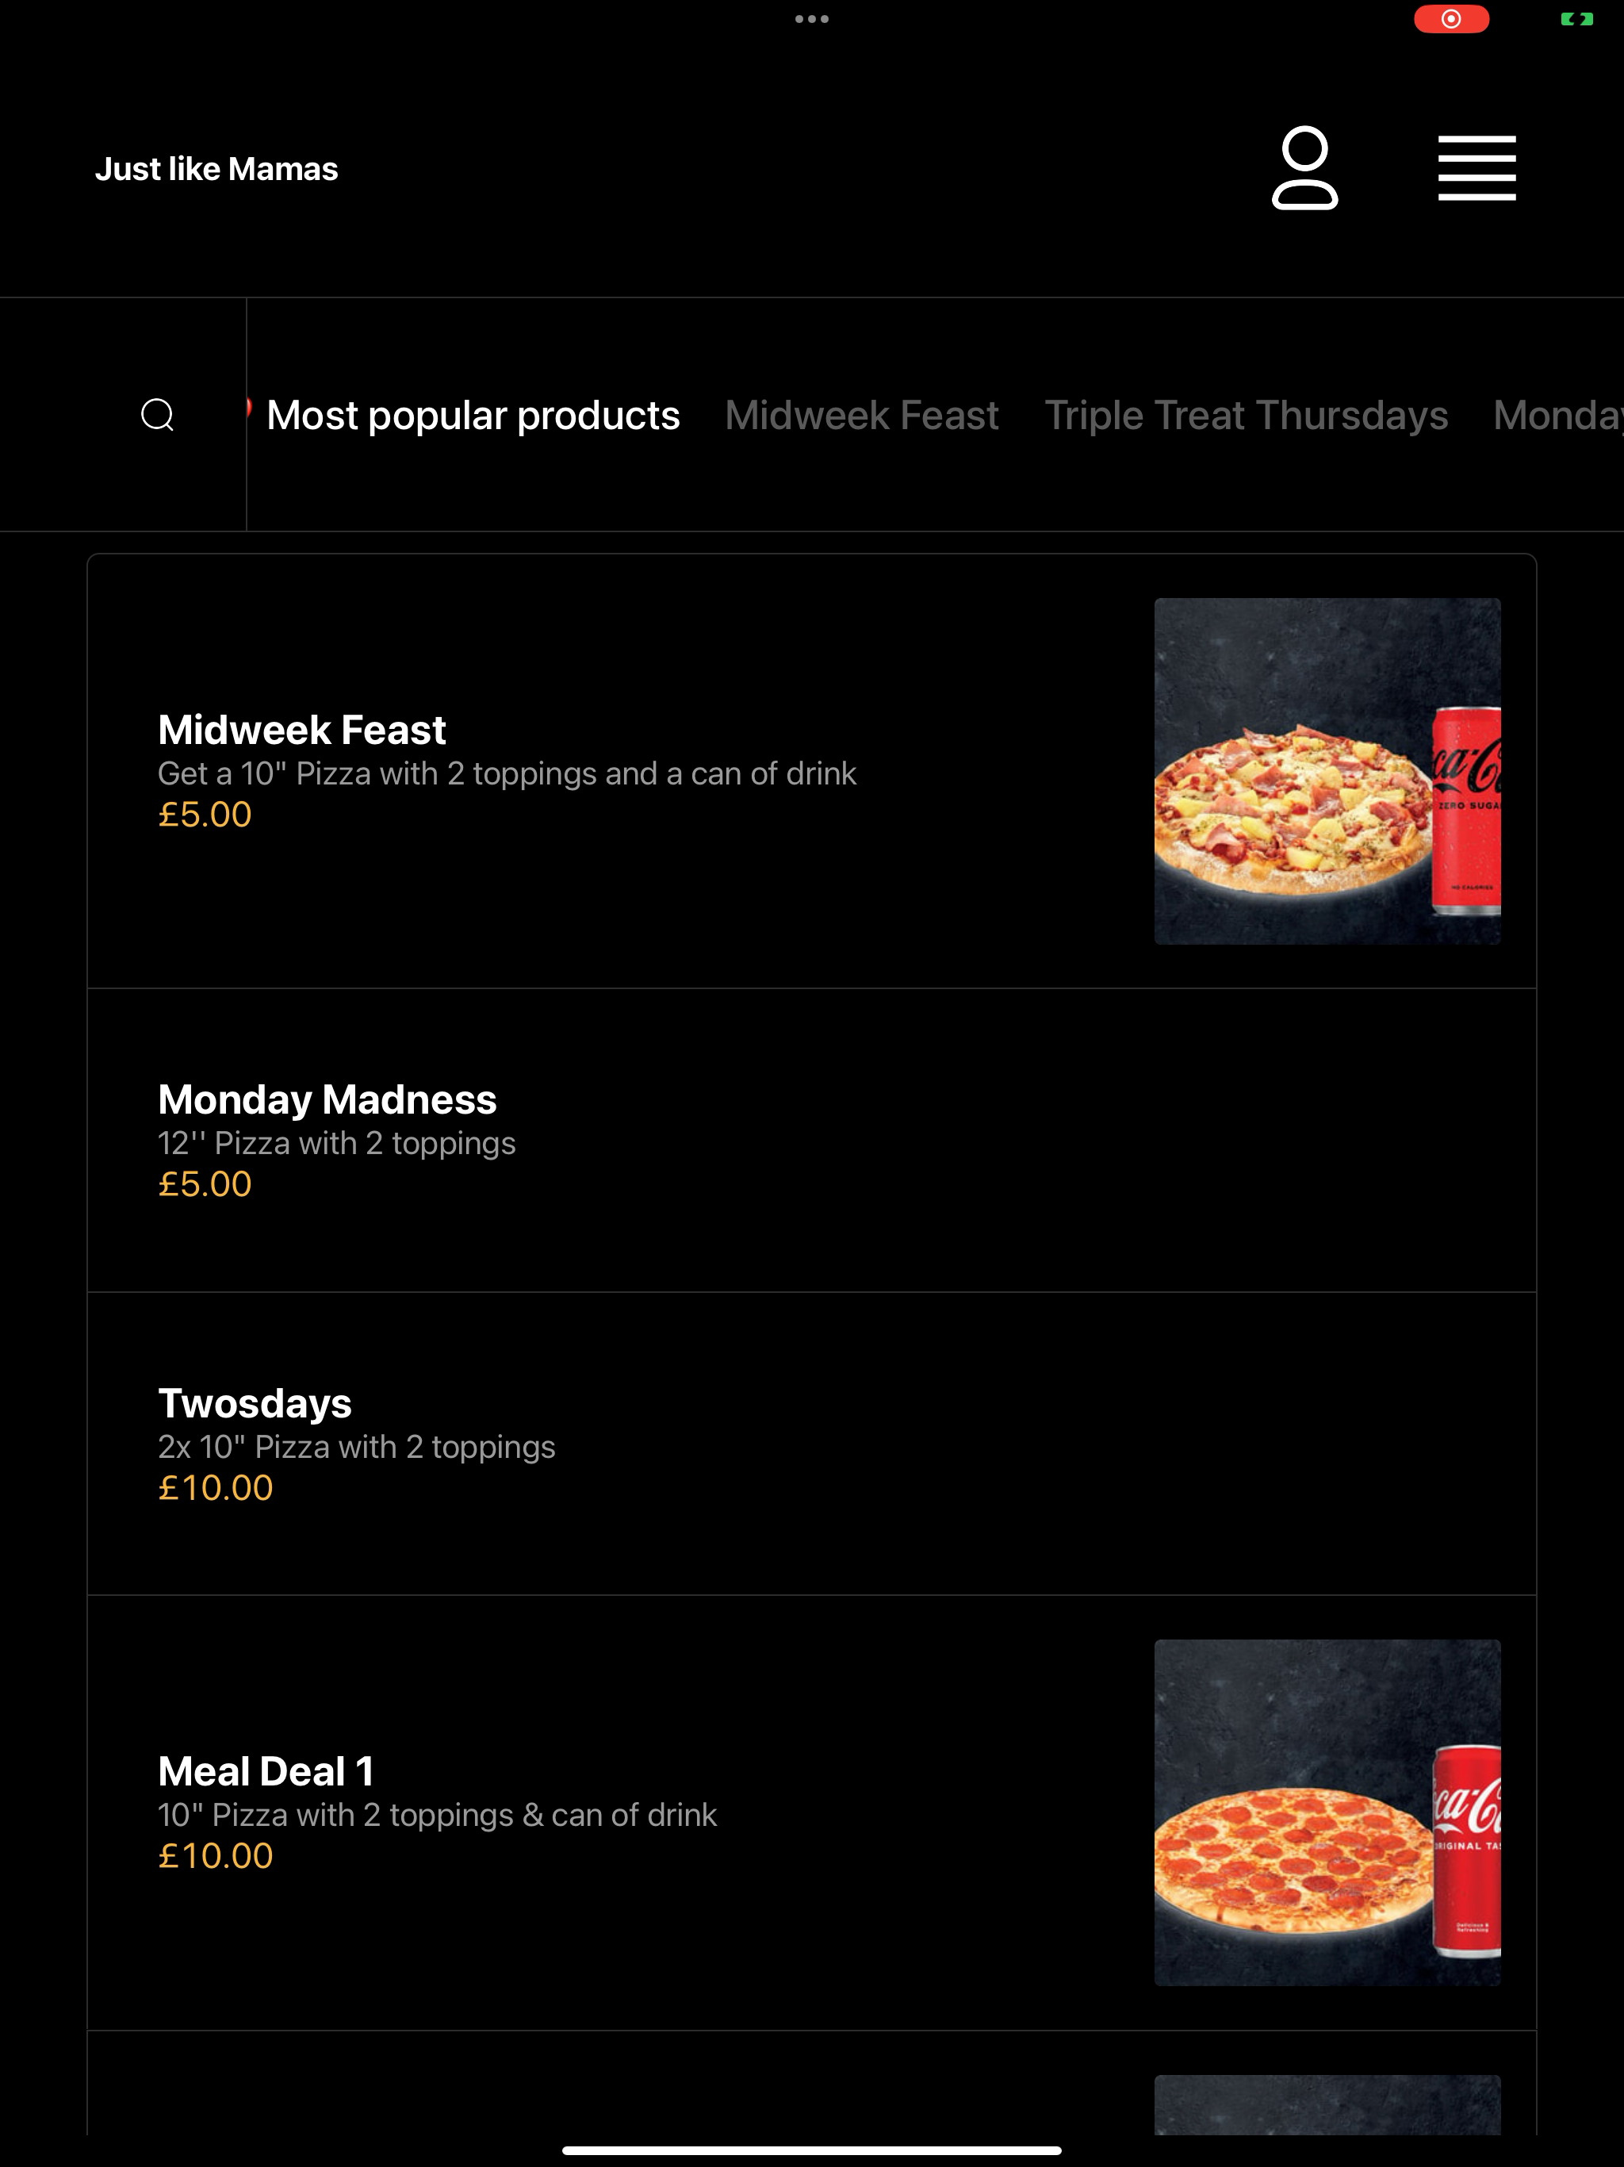1624x2167 pixels.
Task: Select the Twosdays pizza deal
Action: click(812, 1444)
